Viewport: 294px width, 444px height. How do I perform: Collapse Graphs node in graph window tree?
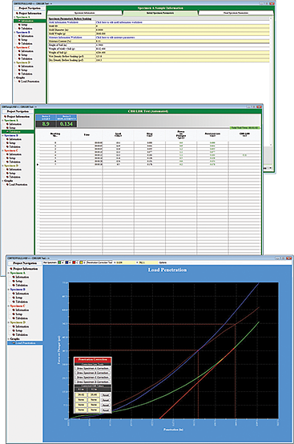click(x=9, y=338)
